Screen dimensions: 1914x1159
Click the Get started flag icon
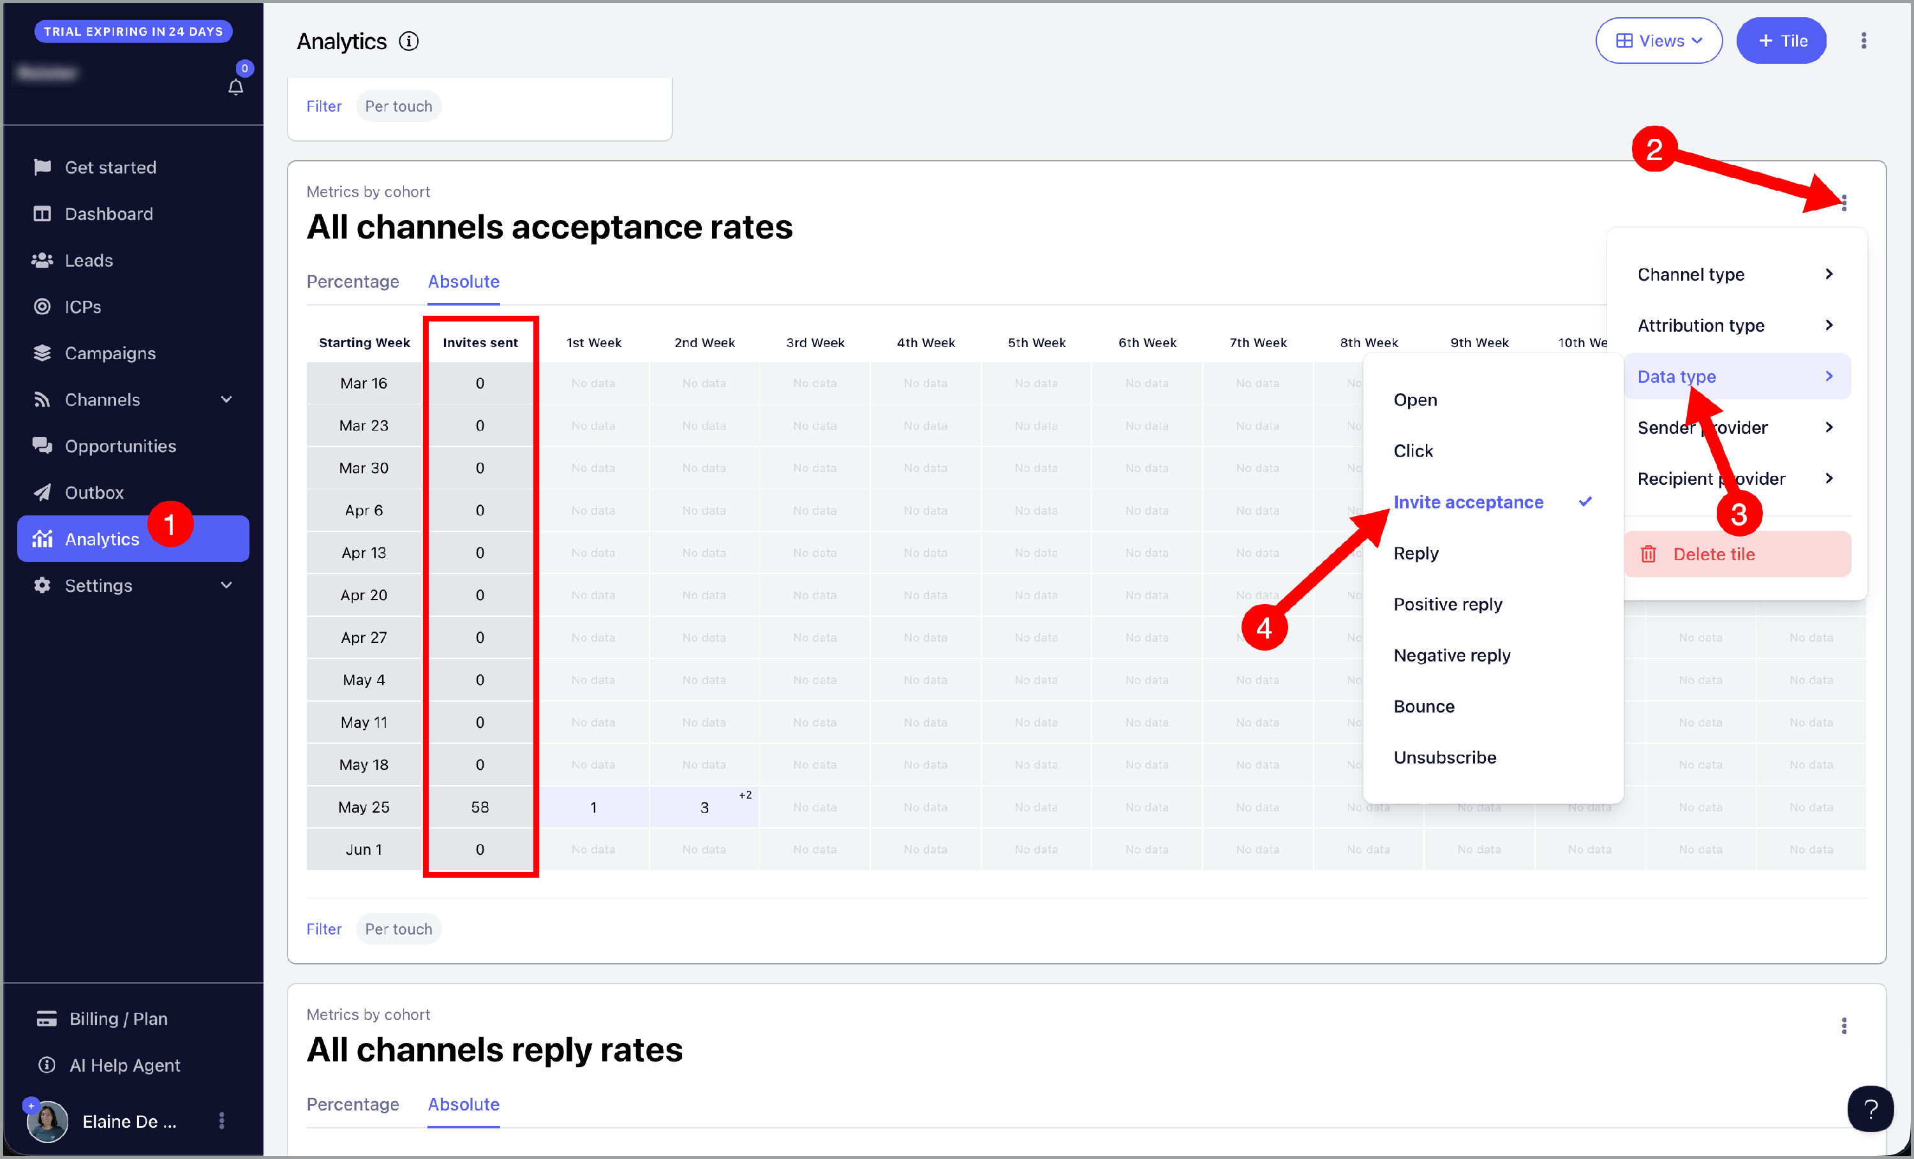pyautogui.click(x=42, y=167)
